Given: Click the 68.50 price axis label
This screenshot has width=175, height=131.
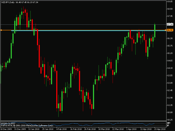Looking at the screenshot, I should coord(170,9).
